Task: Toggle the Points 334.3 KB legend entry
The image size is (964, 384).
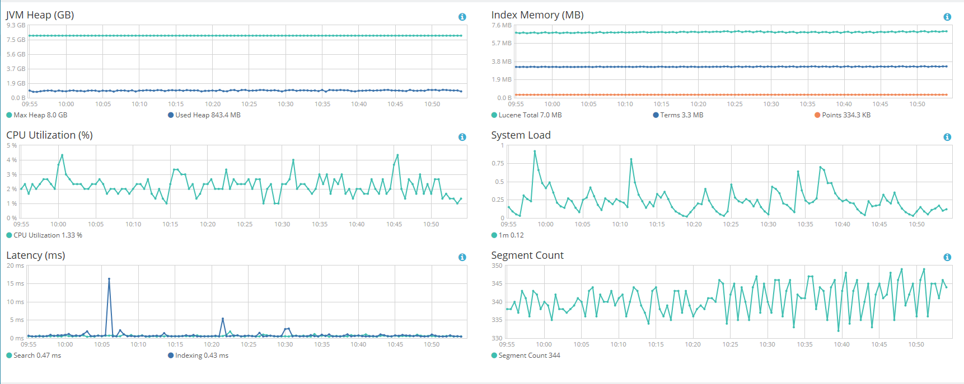Action: point(843,115)
